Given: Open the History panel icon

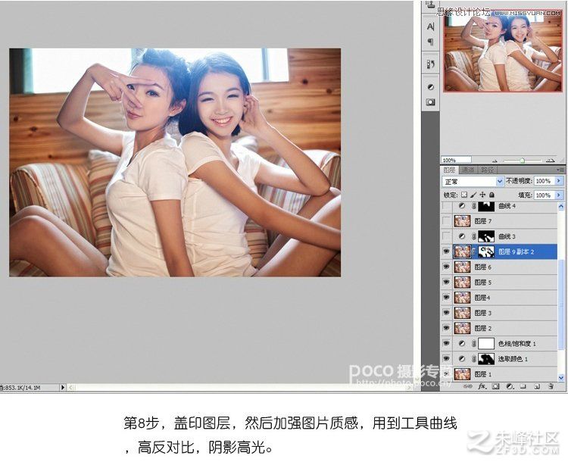Looking at the screenshot, I should (x=430, y=64).
